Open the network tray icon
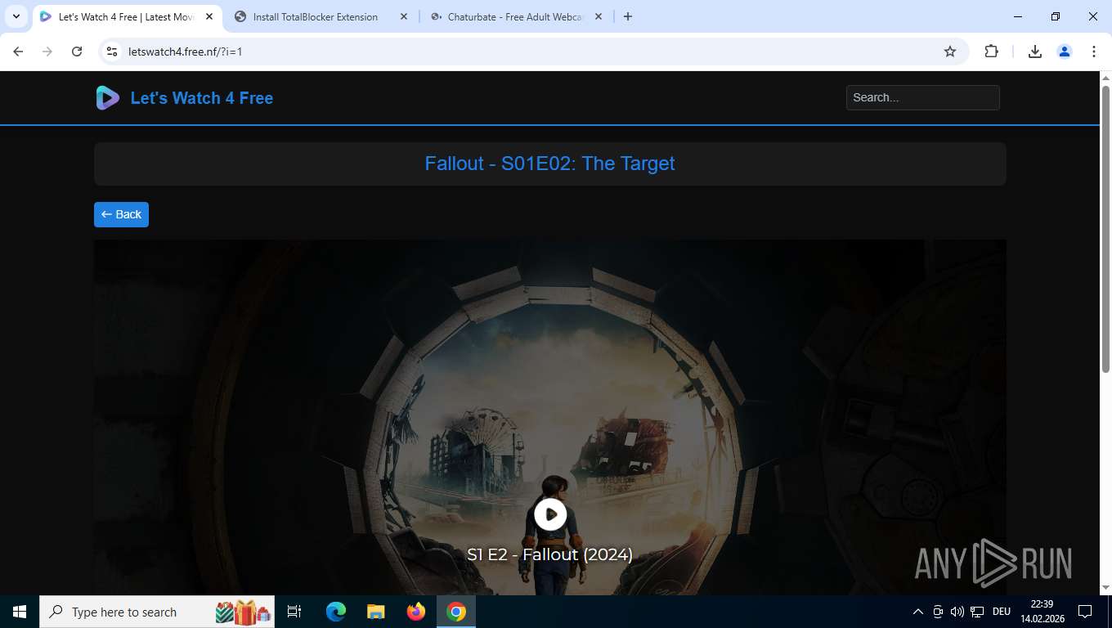 coord(976,612)
